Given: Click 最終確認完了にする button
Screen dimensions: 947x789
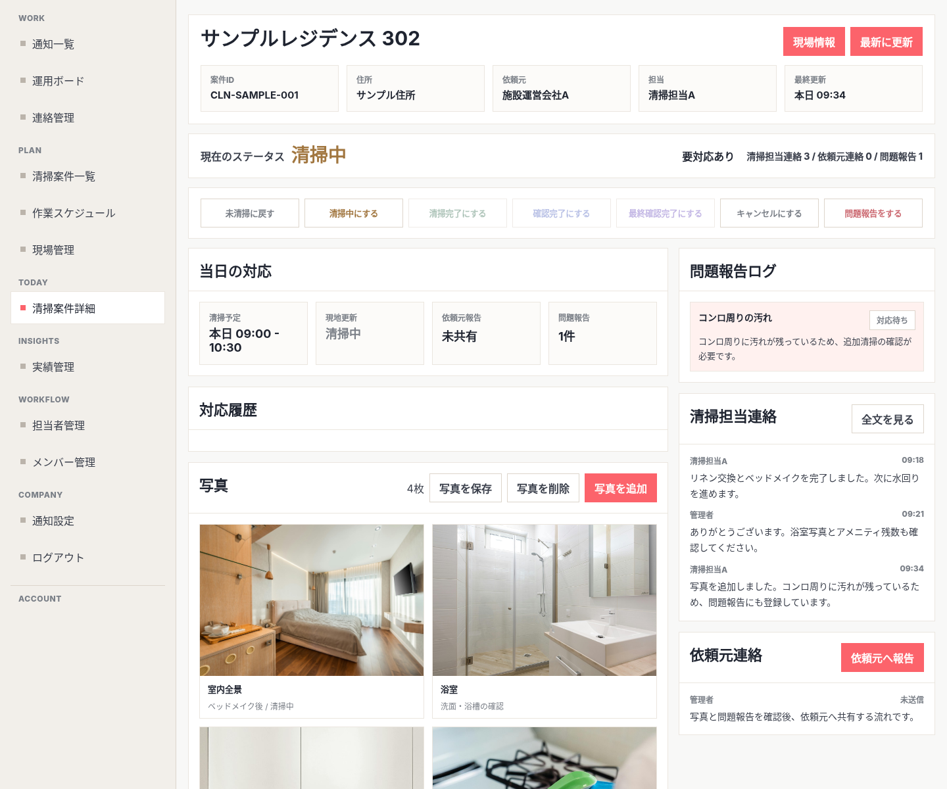Looking at the screenshot, I should 666,213.
